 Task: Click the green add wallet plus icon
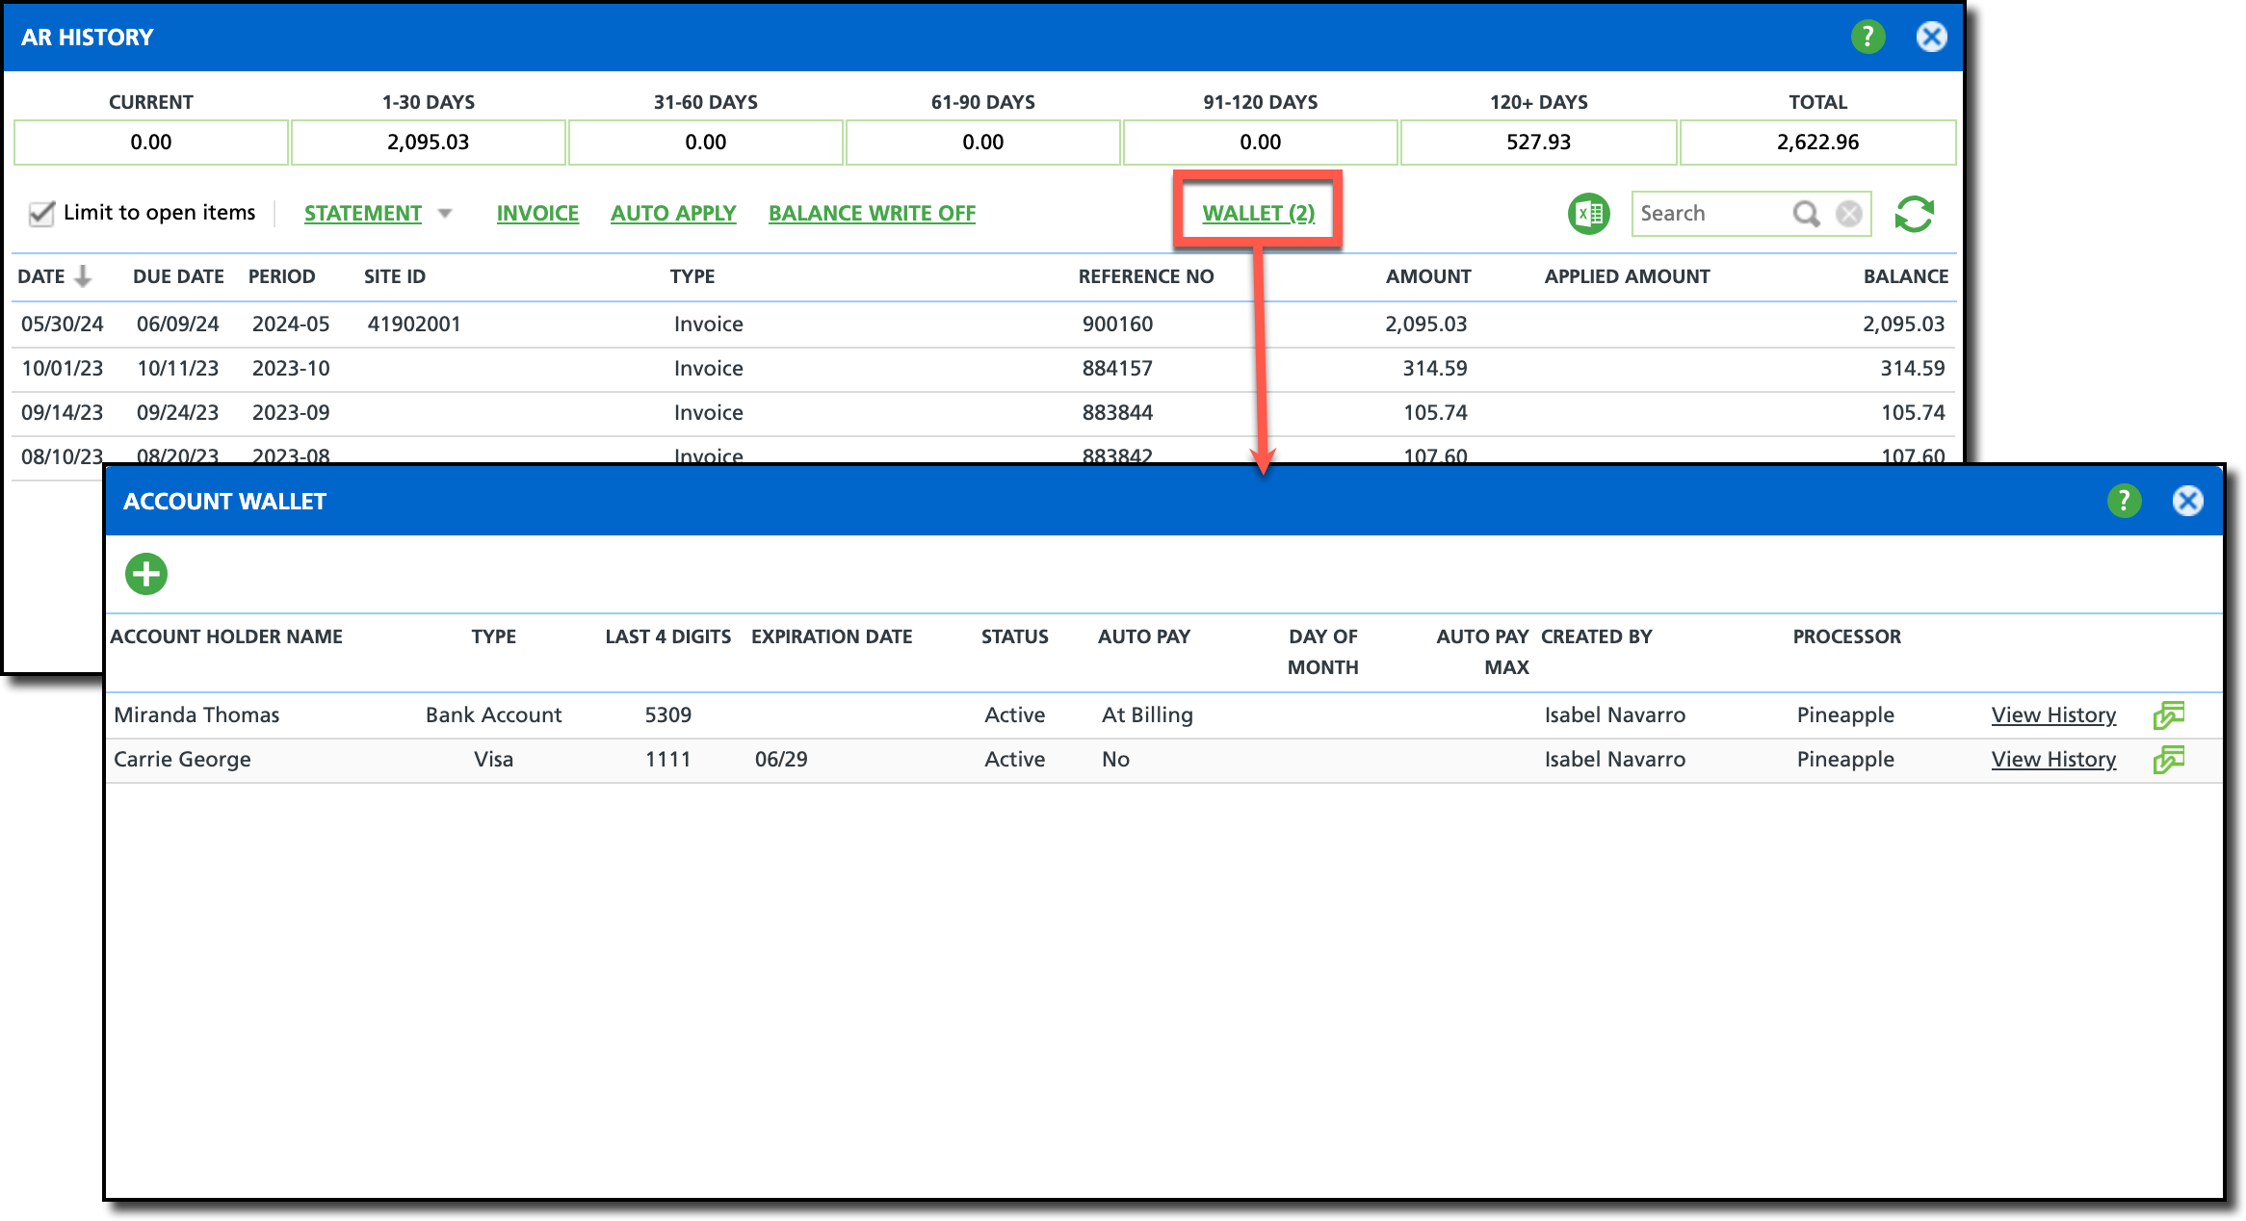146,574
